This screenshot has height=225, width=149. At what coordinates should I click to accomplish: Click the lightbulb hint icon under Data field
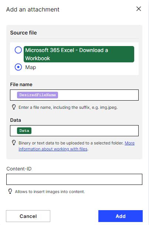point(14,143)
